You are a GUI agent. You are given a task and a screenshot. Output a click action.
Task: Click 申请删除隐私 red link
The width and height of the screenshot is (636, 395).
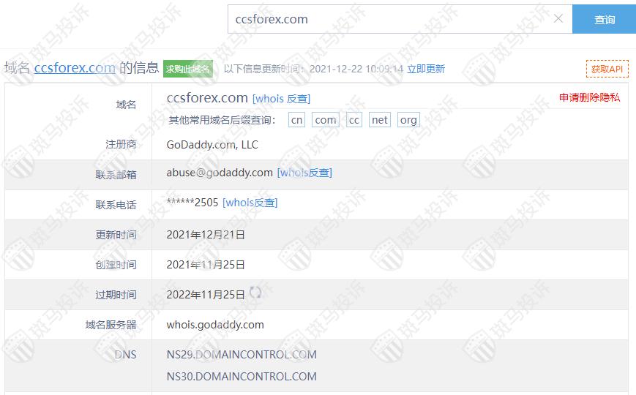click(589, 97)
